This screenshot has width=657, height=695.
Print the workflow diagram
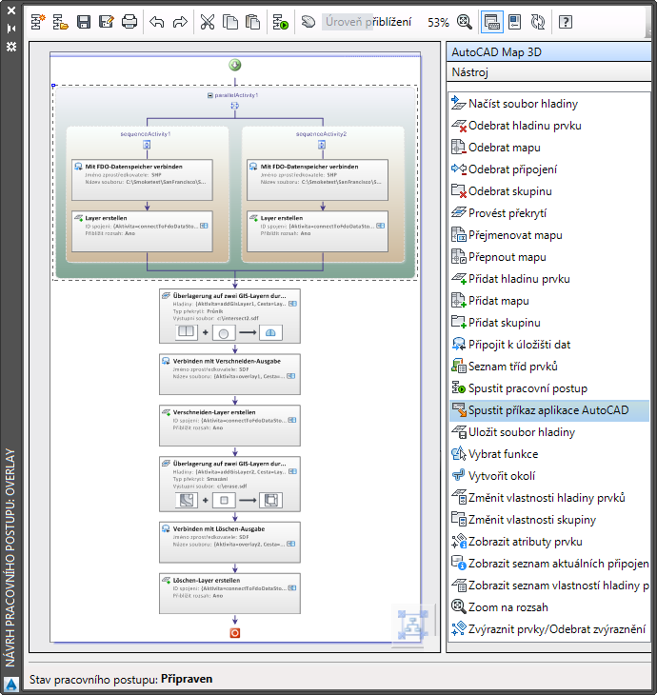(129, 22)
